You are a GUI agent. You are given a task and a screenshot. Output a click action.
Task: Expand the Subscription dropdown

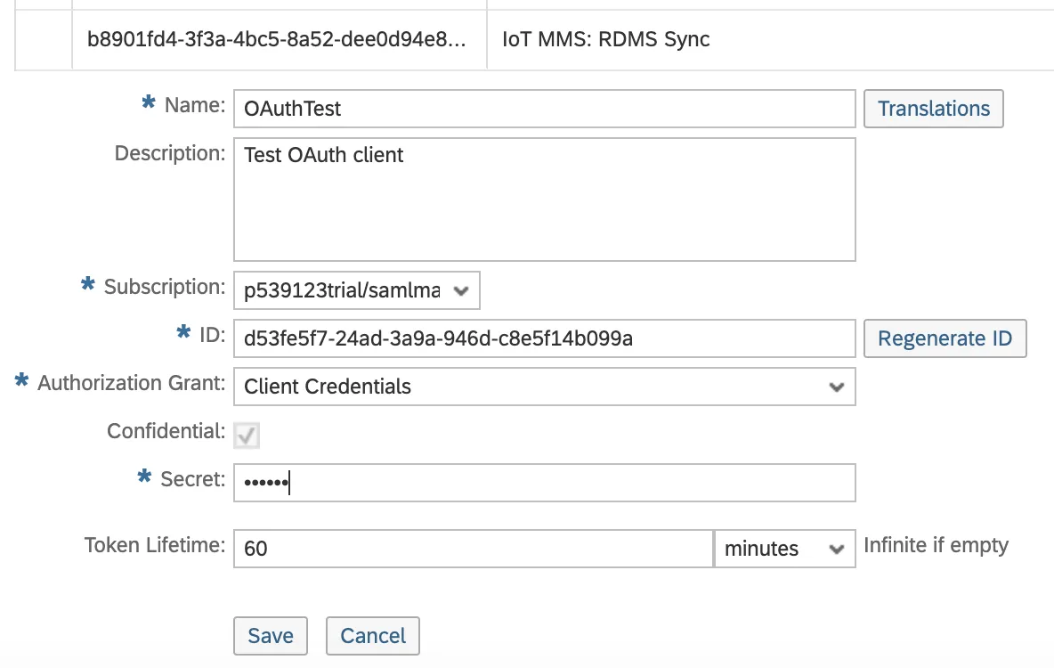point(356,290)
